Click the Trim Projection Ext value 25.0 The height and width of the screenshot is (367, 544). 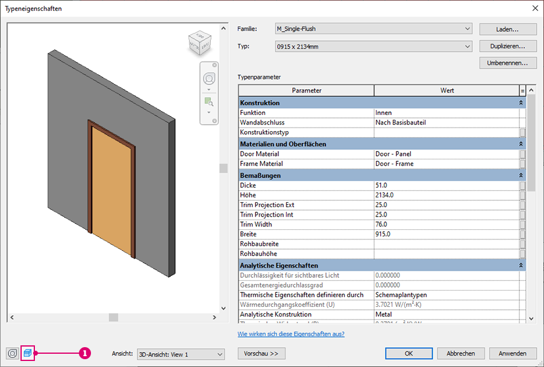pos(446,205)
